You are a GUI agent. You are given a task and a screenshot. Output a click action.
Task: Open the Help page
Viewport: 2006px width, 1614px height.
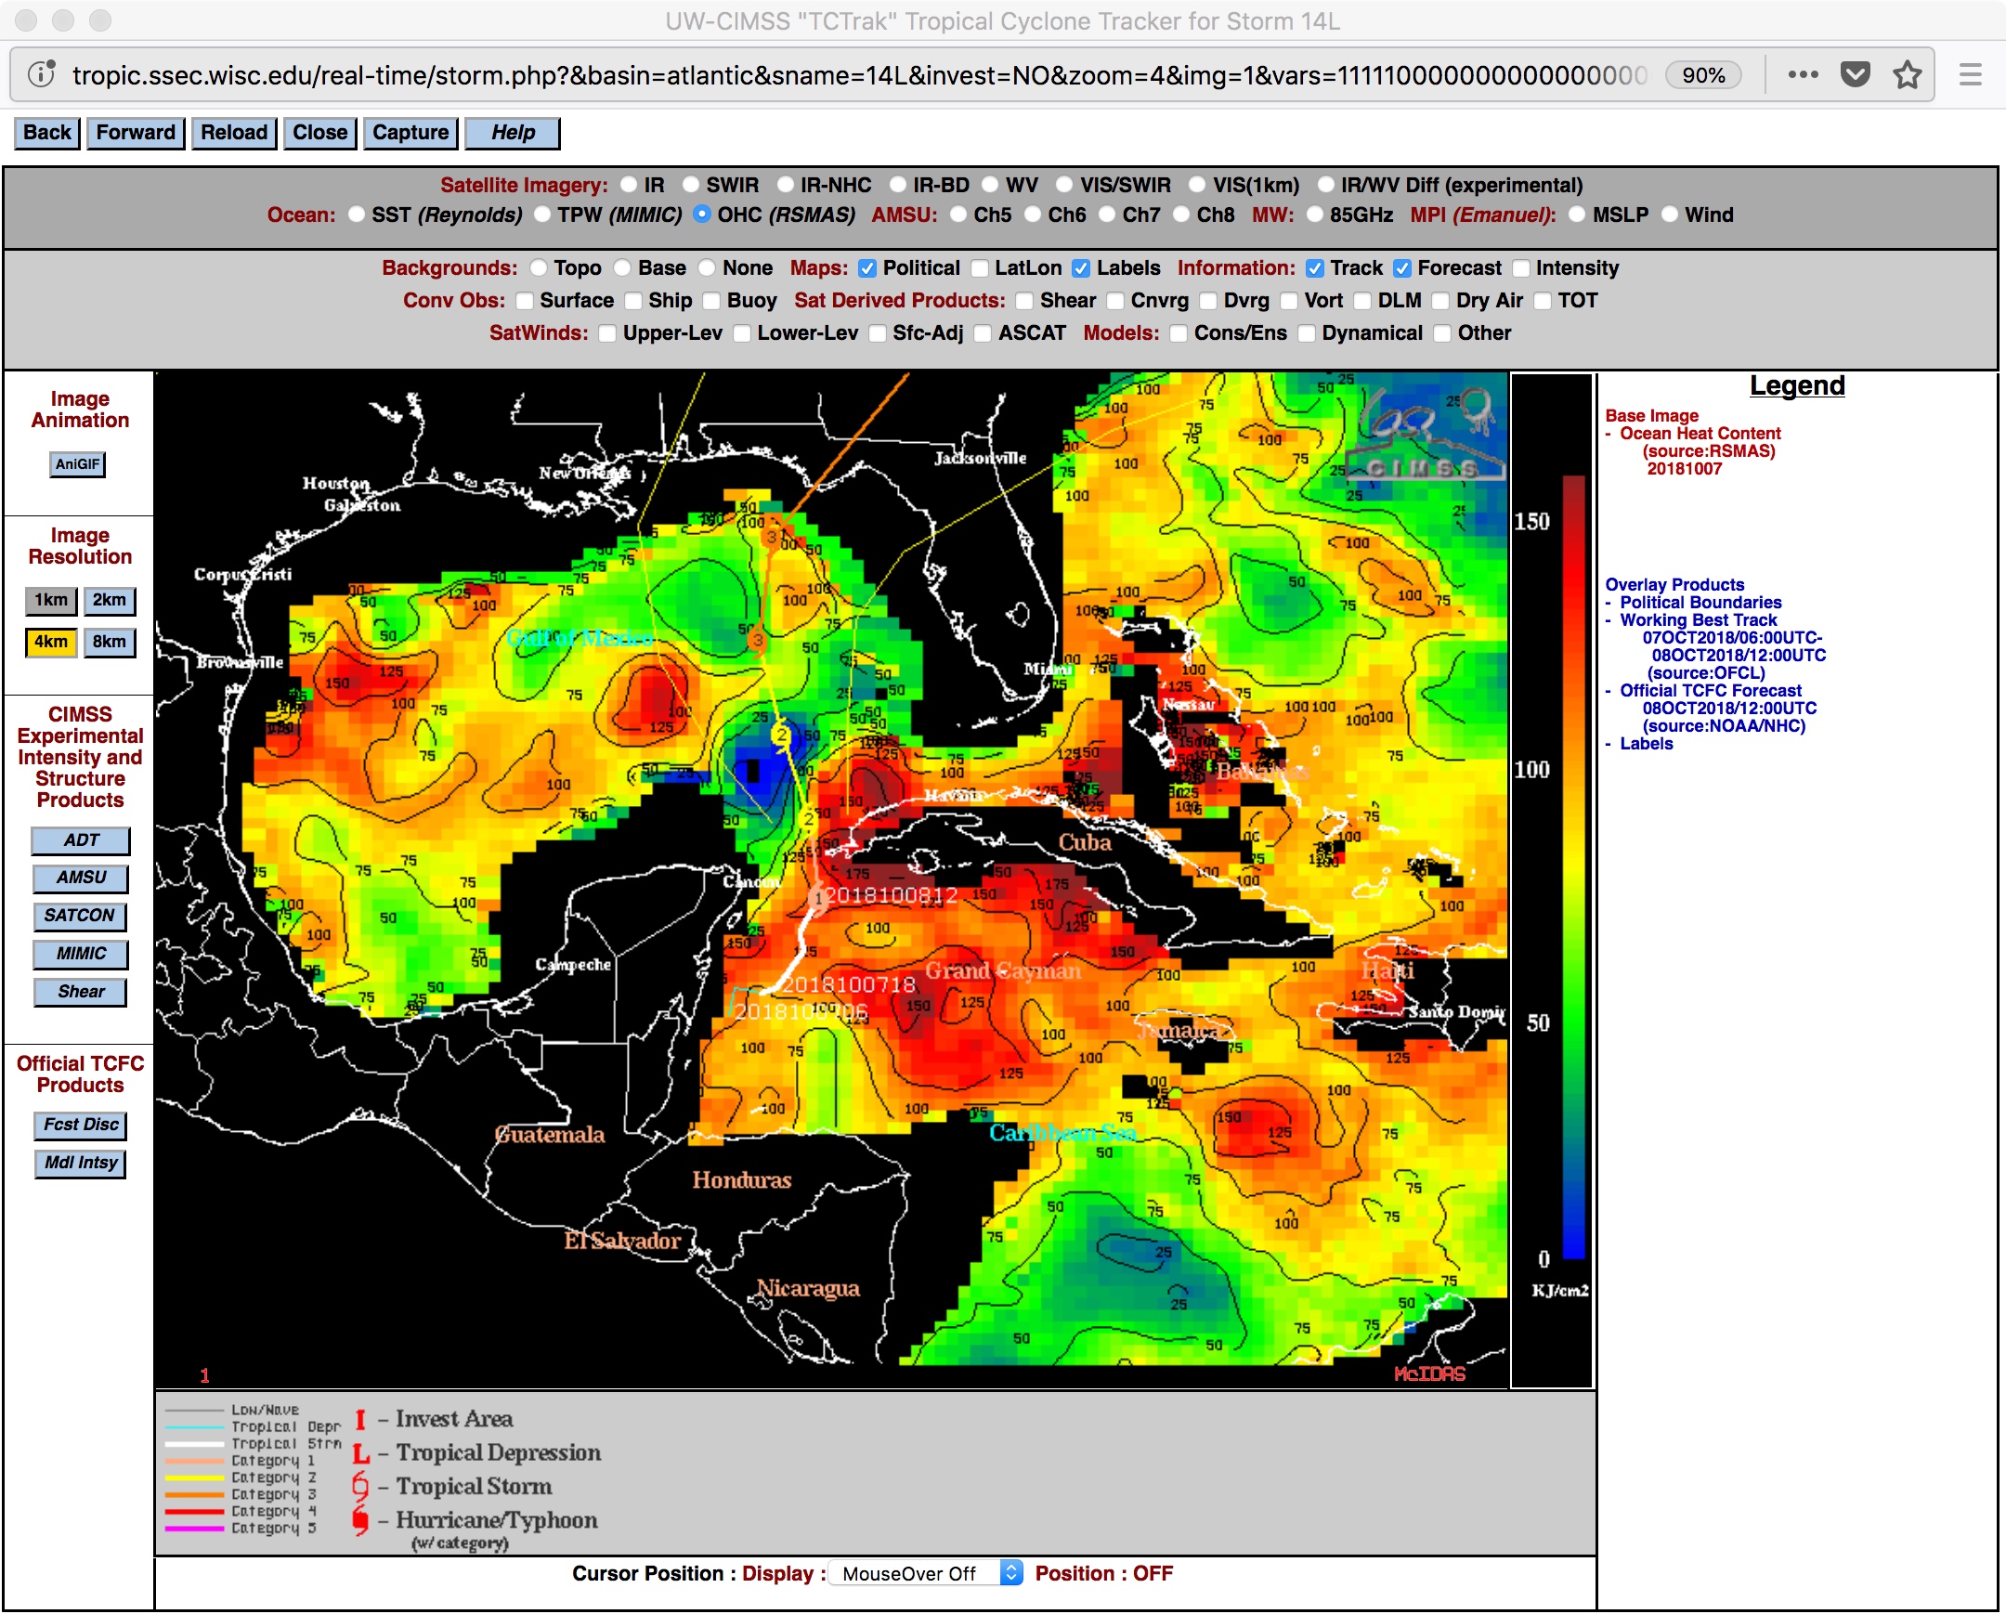[513, 133]
